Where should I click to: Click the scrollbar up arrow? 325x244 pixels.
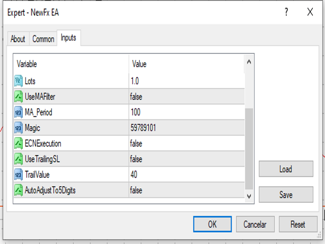(x=249, y=62)
